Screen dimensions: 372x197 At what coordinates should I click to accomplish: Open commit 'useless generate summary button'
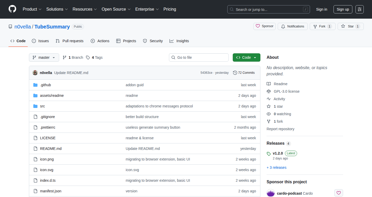[153, 127]
